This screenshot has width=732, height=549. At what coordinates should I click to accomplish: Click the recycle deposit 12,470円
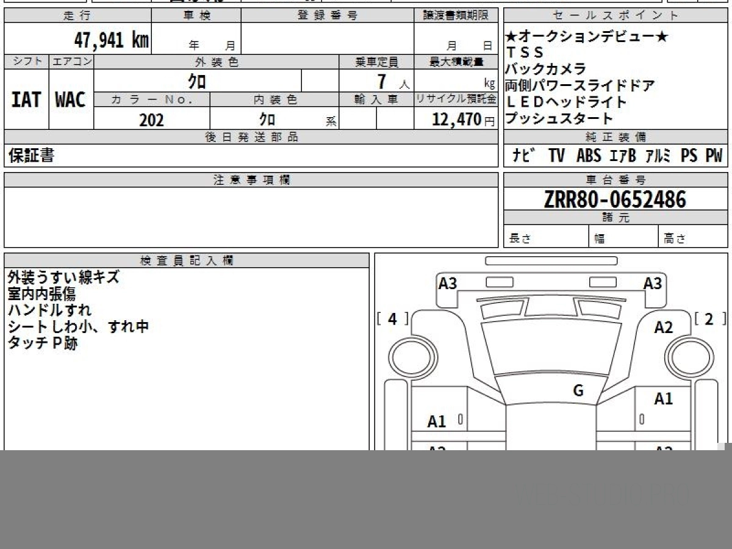[464, 120]
